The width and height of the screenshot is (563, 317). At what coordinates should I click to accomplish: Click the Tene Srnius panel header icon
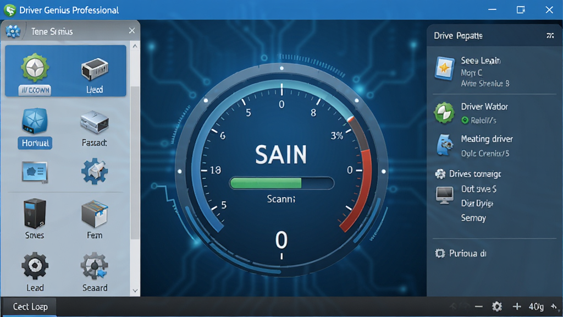(13, 31)
